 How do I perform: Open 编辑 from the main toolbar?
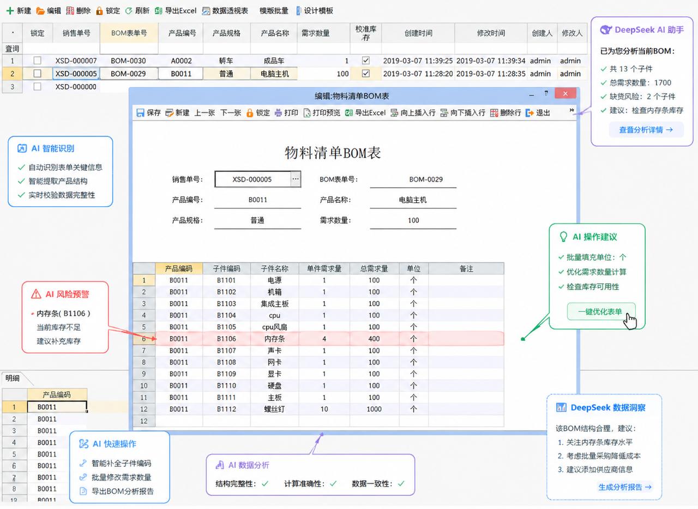pyautogui.click(x=48, y=10)
